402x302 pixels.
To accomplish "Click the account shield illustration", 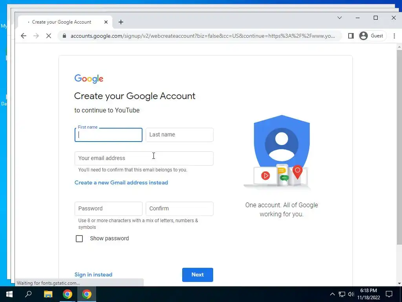I will 281,152.
